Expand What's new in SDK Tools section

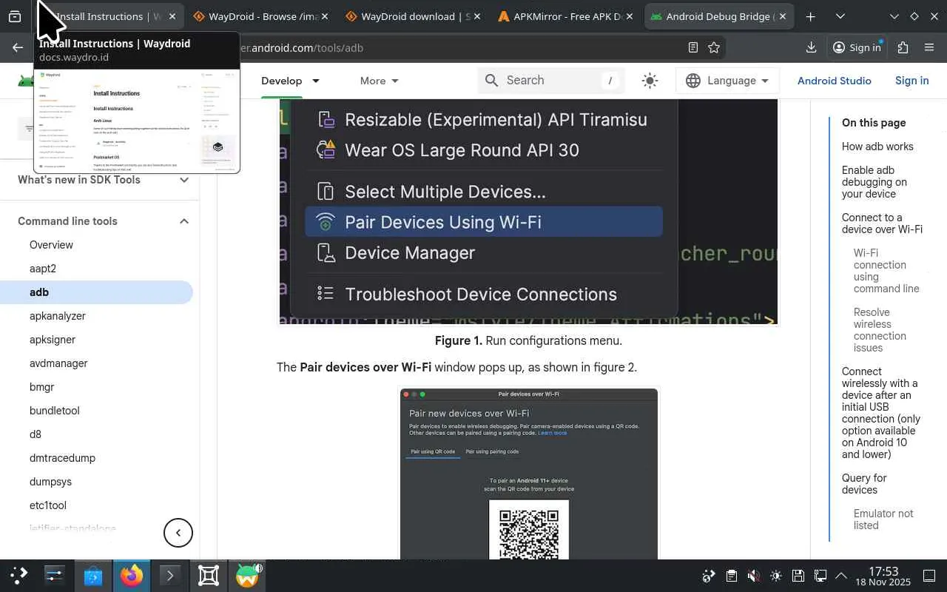[x=184, y=180]
